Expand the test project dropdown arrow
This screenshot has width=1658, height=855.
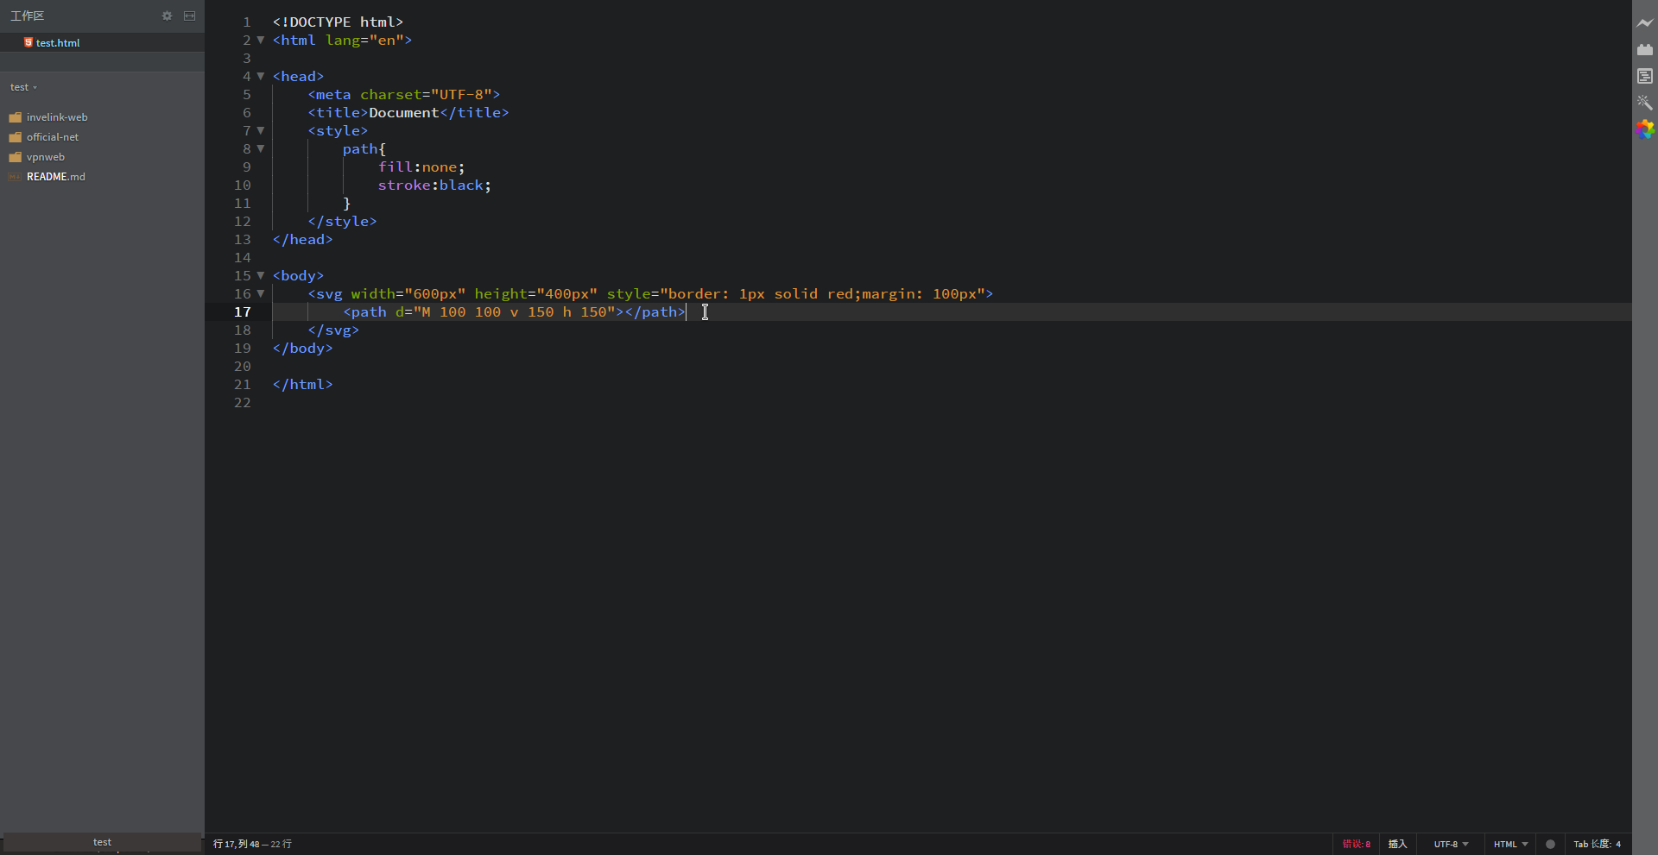coord(35,87)
